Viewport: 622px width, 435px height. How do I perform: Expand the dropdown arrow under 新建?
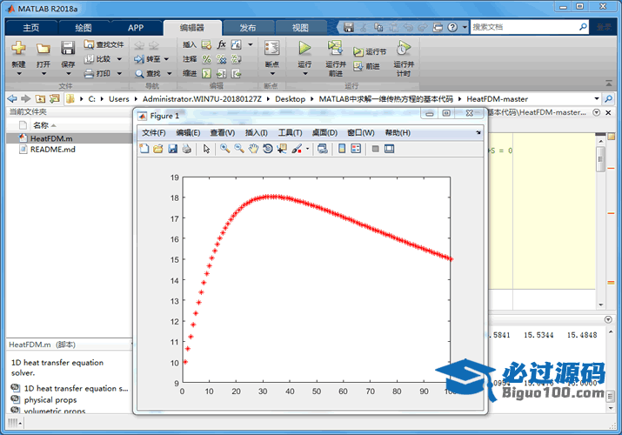pos(18,74)
